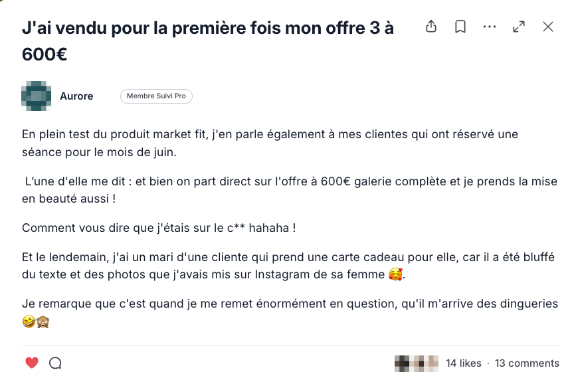This screenshot has width=570, height=384.
Task: Show who gave the 14 likes
Action: (x=464, y=363)
